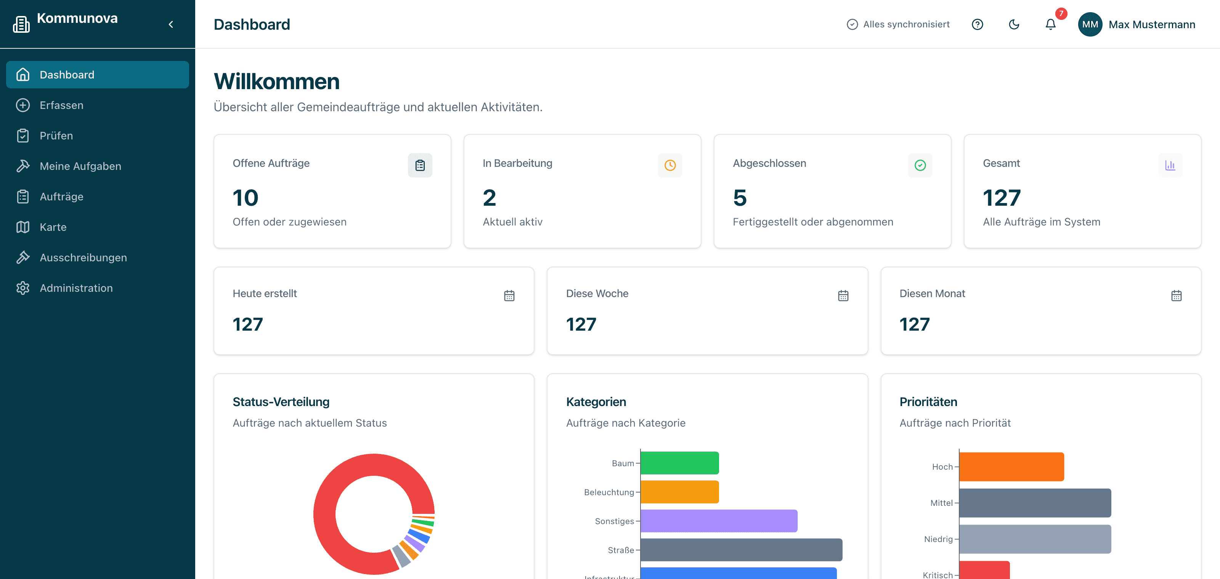Click the Alle Aufträge im System caption
This screenshot has width=1220, height=579.
pyautogui.click(x=1042, y=222)
